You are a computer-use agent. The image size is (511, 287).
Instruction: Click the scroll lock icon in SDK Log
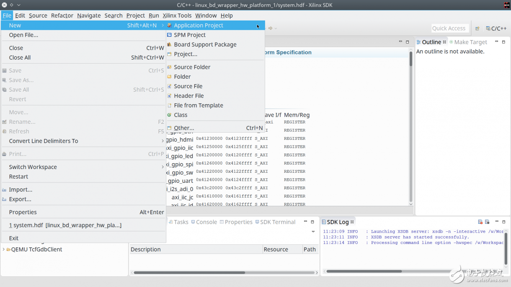pyautogui.click(x=487, y=222)
